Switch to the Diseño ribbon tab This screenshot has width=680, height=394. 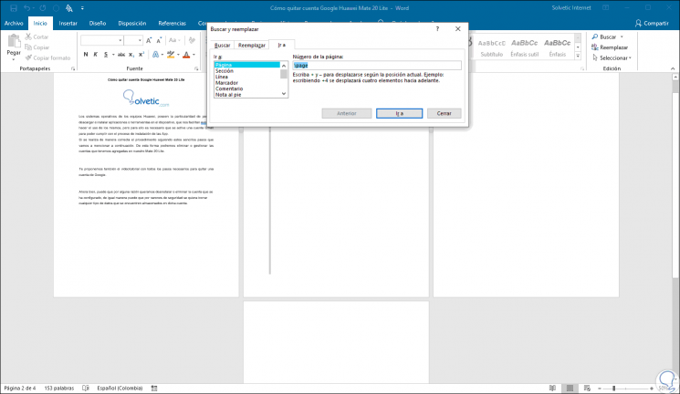point(98,23)
